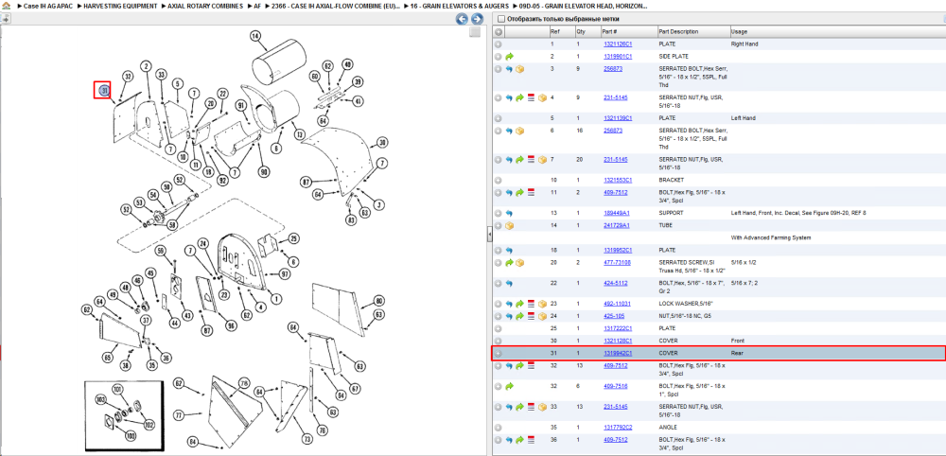Toggle 'Отобразить только выбранные метки' checkbox
This screenshot has width=946, height=456.
(500, 19)
